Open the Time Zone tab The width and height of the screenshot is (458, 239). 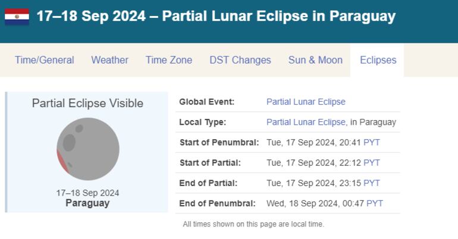pos(169,60)
